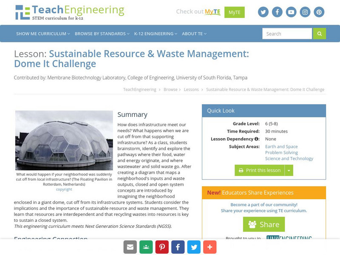Open the About TE dropdown menu
Screen dimensions: 340x255
point(192,33)
